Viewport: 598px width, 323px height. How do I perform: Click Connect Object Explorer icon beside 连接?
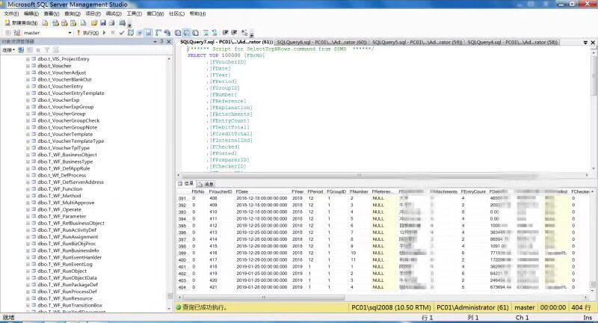tap(20, 49)
